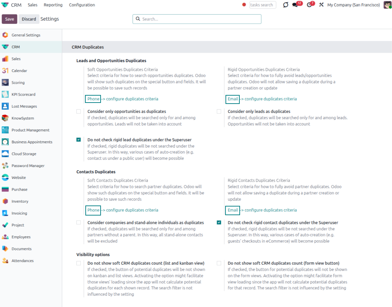
Task: Enable Consider only opportunities as duplicates
Action: click(79, 112)
